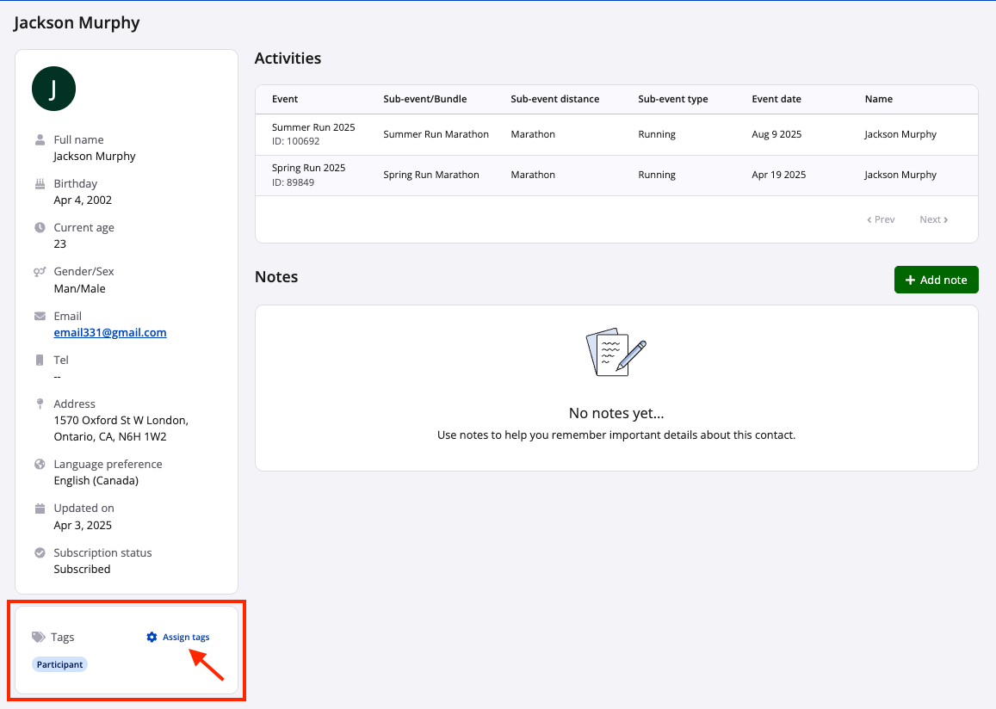Click the Birthday cake icon
This screenshot has height=709, width=996.
[40, 183]
